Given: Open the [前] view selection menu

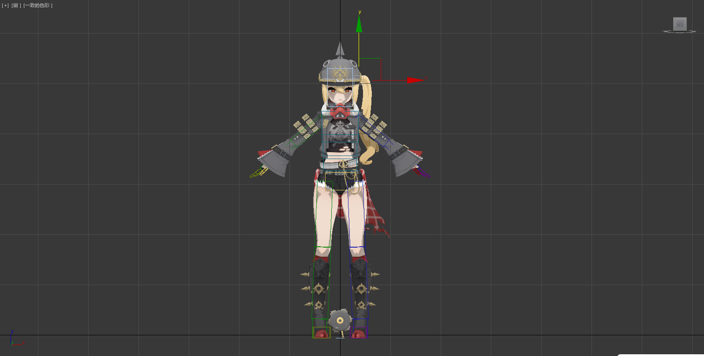Looking at the screenshot, I should click(16, 5).
